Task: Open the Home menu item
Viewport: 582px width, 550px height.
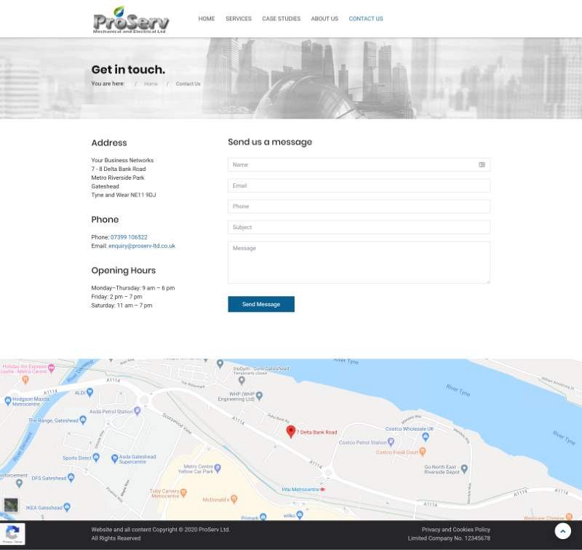Action: pyautogui.click(x=207, y=19)
